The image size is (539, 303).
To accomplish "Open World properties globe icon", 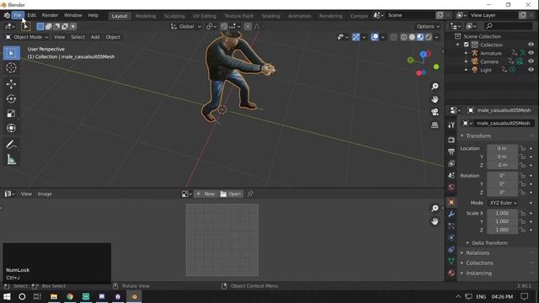I will pos(451,187).
